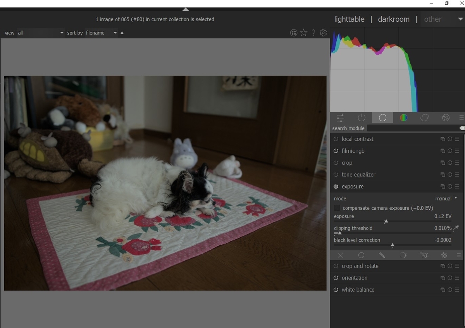Select raster mask checkerboard icon

[444, 255]
